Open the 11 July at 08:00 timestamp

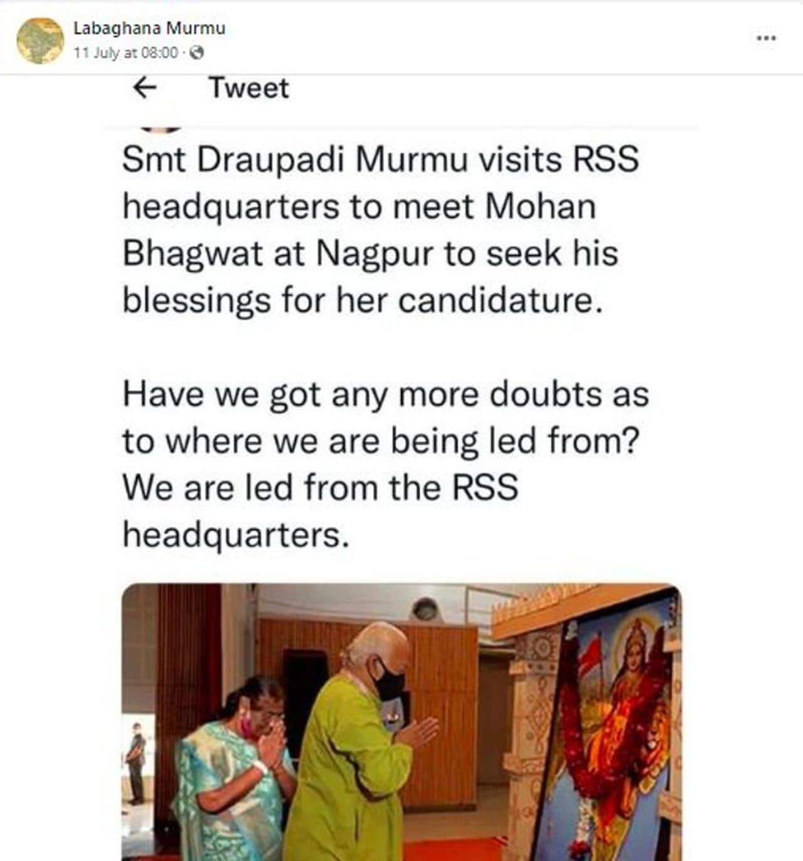pyautogui.click(x=125, y=53)
